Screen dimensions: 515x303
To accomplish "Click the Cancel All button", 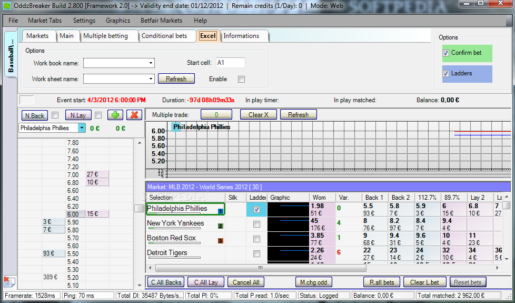I will [x=246, y=282].
